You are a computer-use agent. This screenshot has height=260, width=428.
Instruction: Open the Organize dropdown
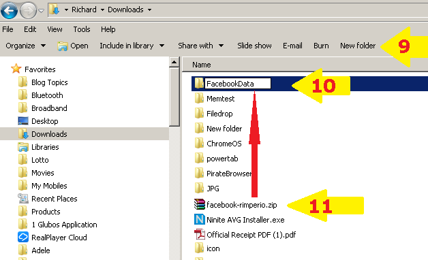[26, 46]
